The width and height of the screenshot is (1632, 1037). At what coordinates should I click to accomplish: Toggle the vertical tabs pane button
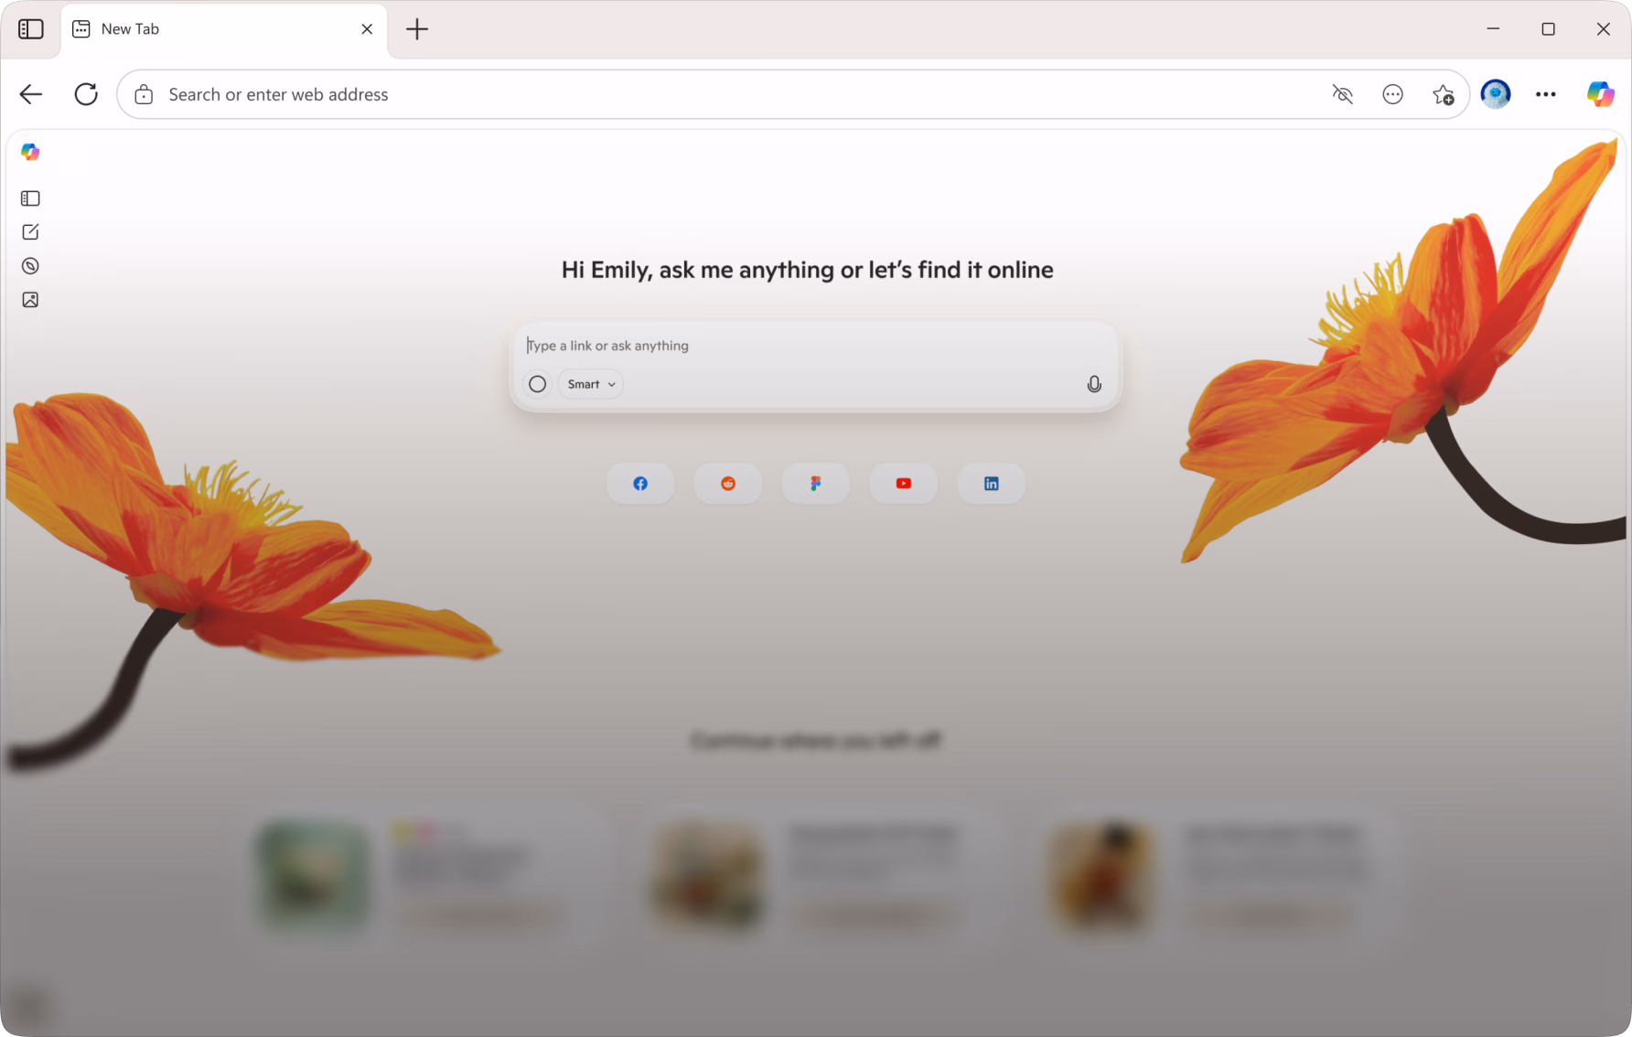click(x=31, y=29)
